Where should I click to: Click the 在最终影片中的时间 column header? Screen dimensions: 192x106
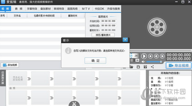pos(44,16)
